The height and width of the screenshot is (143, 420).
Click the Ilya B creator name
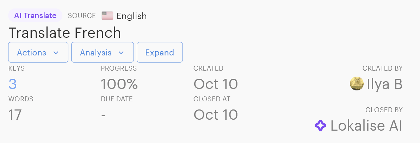384,84
